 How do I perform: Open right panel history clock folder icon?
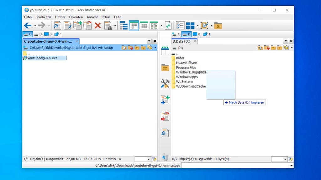[x=260, y=48]
